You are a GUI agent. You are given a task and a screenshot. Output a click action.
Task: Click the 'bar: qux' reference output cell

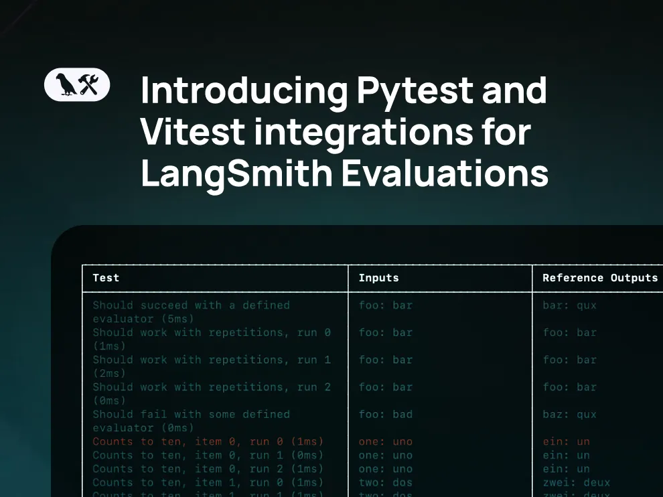(x=569, y=305)
